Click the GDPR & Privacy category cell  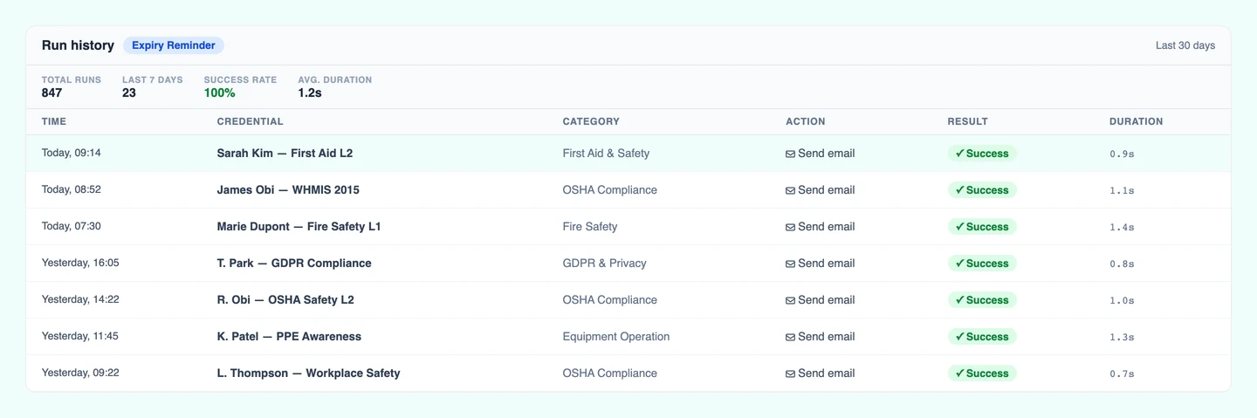click(x=604, y=264)
